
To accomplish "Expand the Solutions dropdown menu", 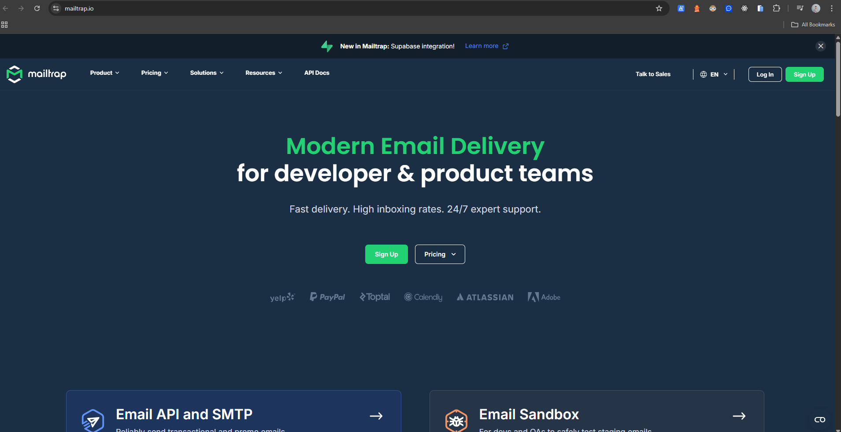I will pos(207,73).
